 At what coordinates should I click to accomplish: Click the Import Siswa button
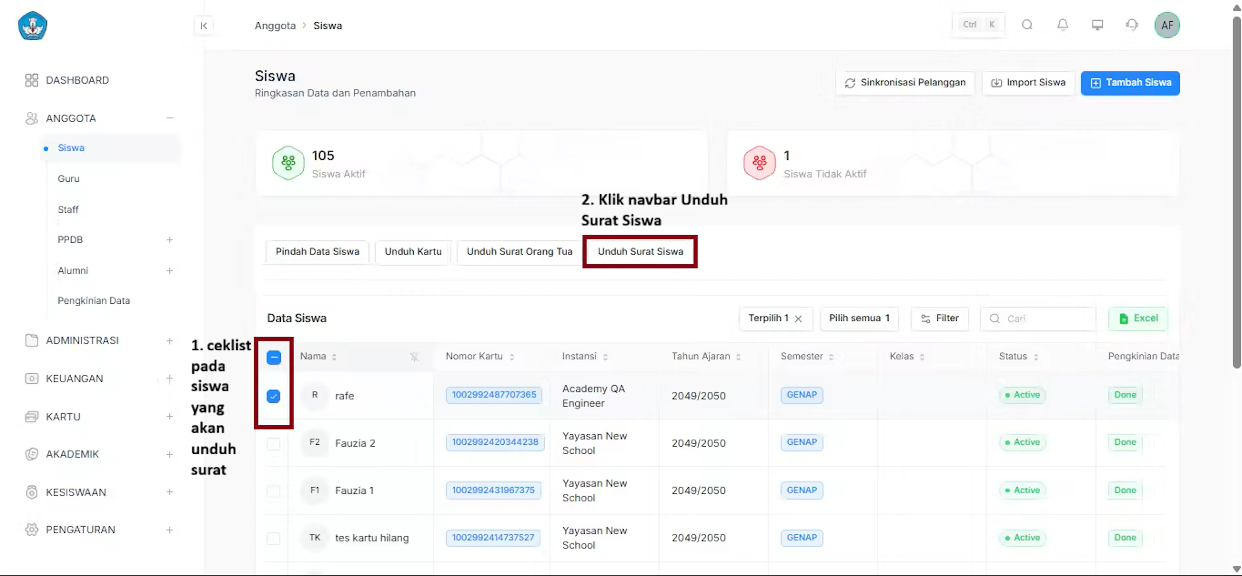point(1029,83)
